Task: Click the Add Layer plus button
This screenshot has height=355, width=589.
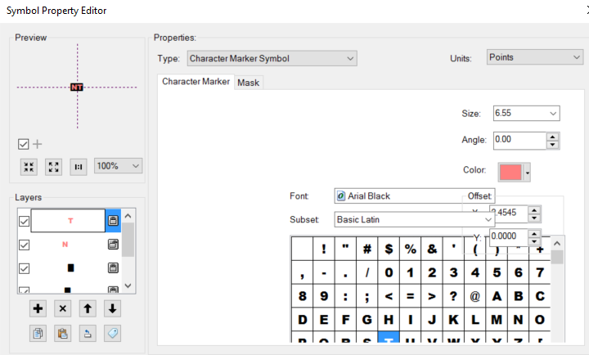Action: 38,308
